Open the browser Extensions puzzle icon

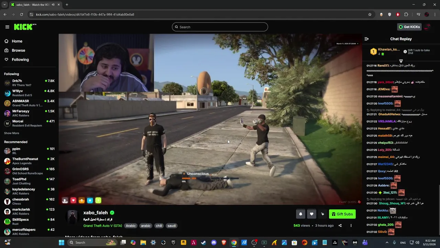click(x=406, y=14)
